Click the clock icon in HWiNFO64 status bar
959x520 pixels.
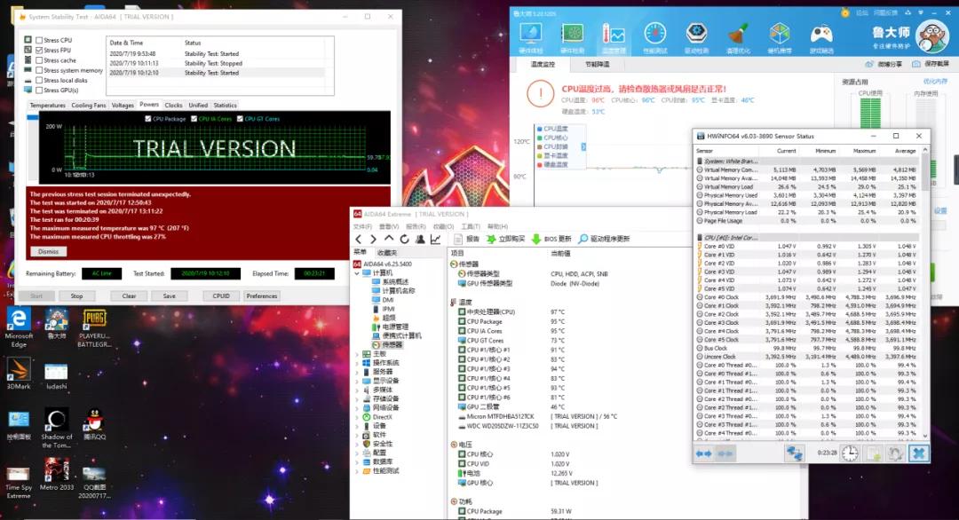pos(849,453)
